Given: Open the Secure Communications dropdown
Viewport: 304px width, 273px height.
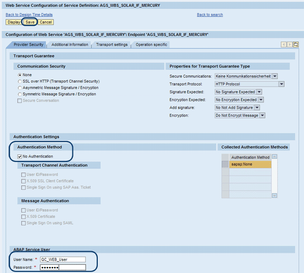Looking at the screenshot, I should [275, 76].
